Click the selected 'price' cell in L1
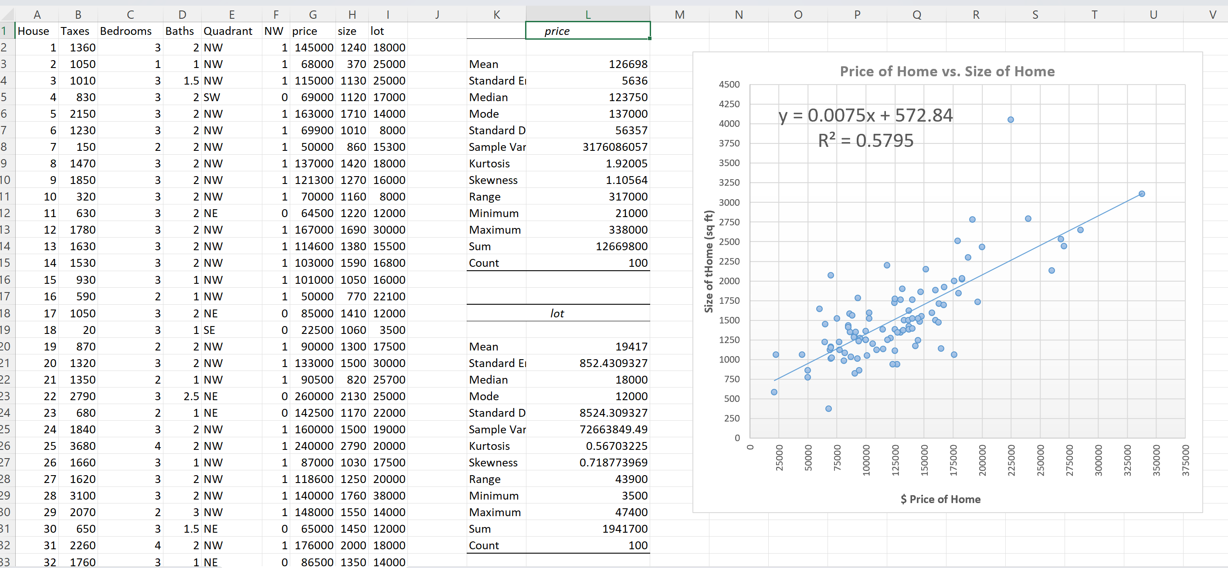Image resolution: width=1228 pixels, height=568 pixels. click(x=587, y=31)
